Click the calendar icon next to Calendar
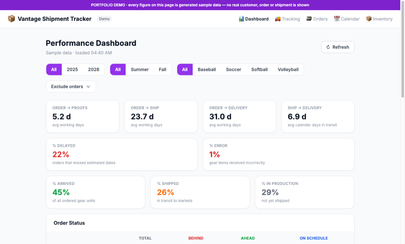405x244 pixels. [x=337, y=19]
